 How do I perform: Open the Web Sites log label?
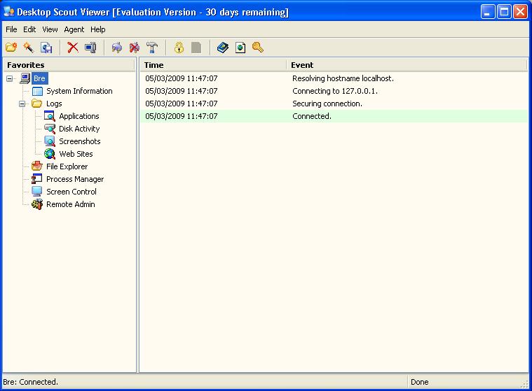pos(76,154)
